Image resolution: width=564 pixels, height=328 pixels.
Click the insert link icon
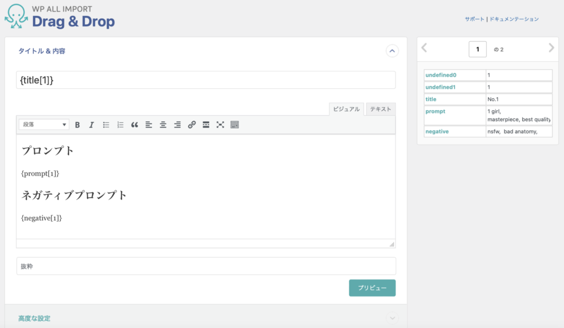click(192, 125)
